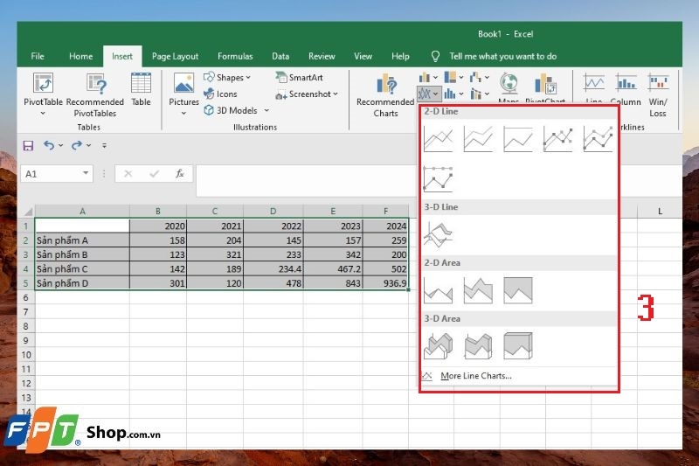The image size is (699, 466).
Task: Choose the 3-D Stacked Area chart
Action: click(478, 345)
